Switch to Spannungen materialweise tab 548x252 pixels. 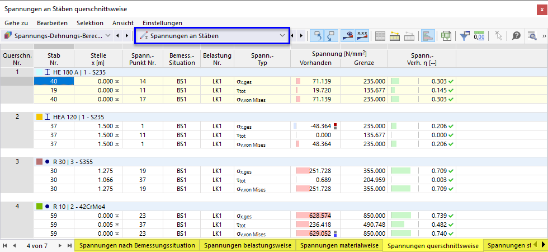pyautogui.click(x=340, y=245)
